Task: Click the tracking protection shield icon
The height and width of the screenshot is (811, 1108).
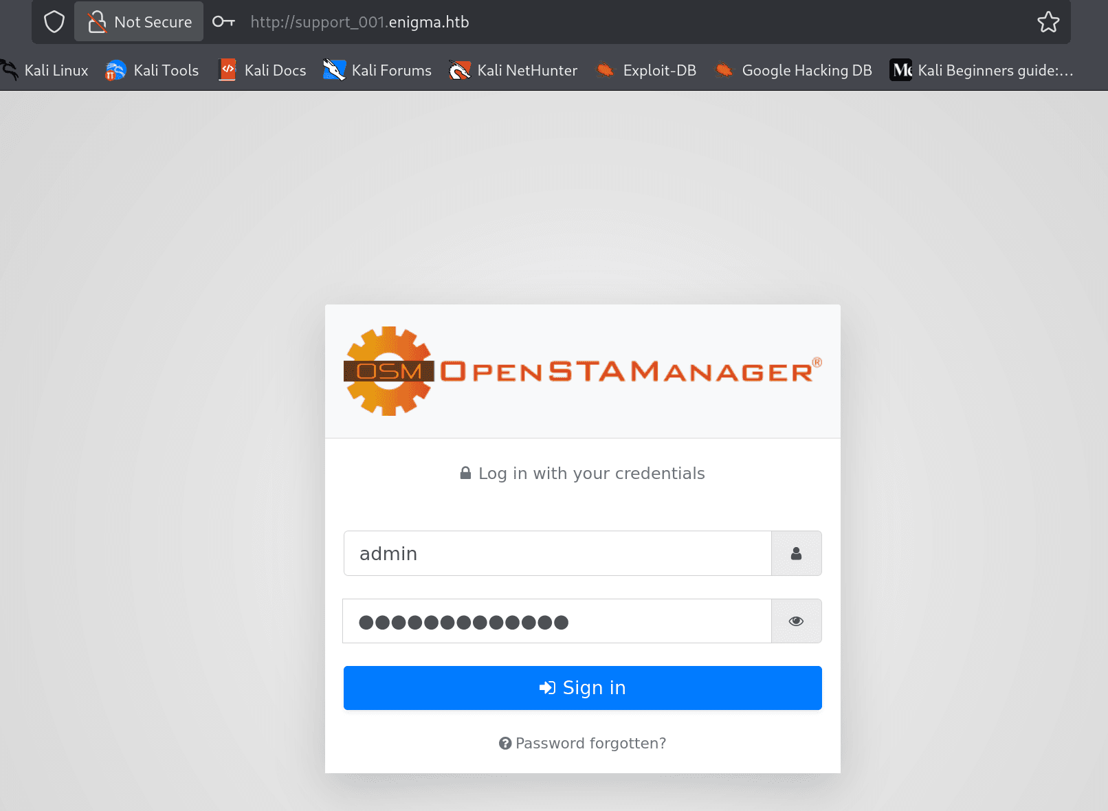Action: pyautogui.click(x=54, y=22)
